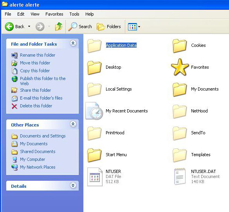Select NTUSER.DAT Text Document icon

[x=180, y=176]
